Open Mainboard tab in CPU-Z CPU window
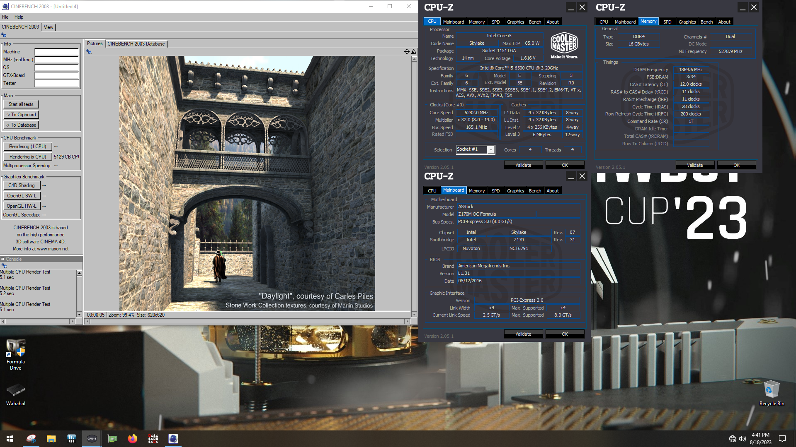The width and height of the screenshot is (796, 447). 454,22
